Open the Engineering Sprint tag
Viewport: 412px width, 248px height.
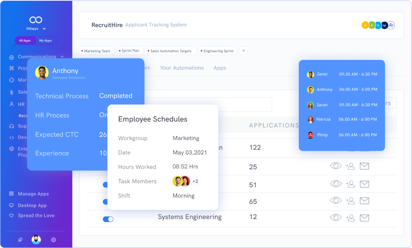(x=218, y=51)
